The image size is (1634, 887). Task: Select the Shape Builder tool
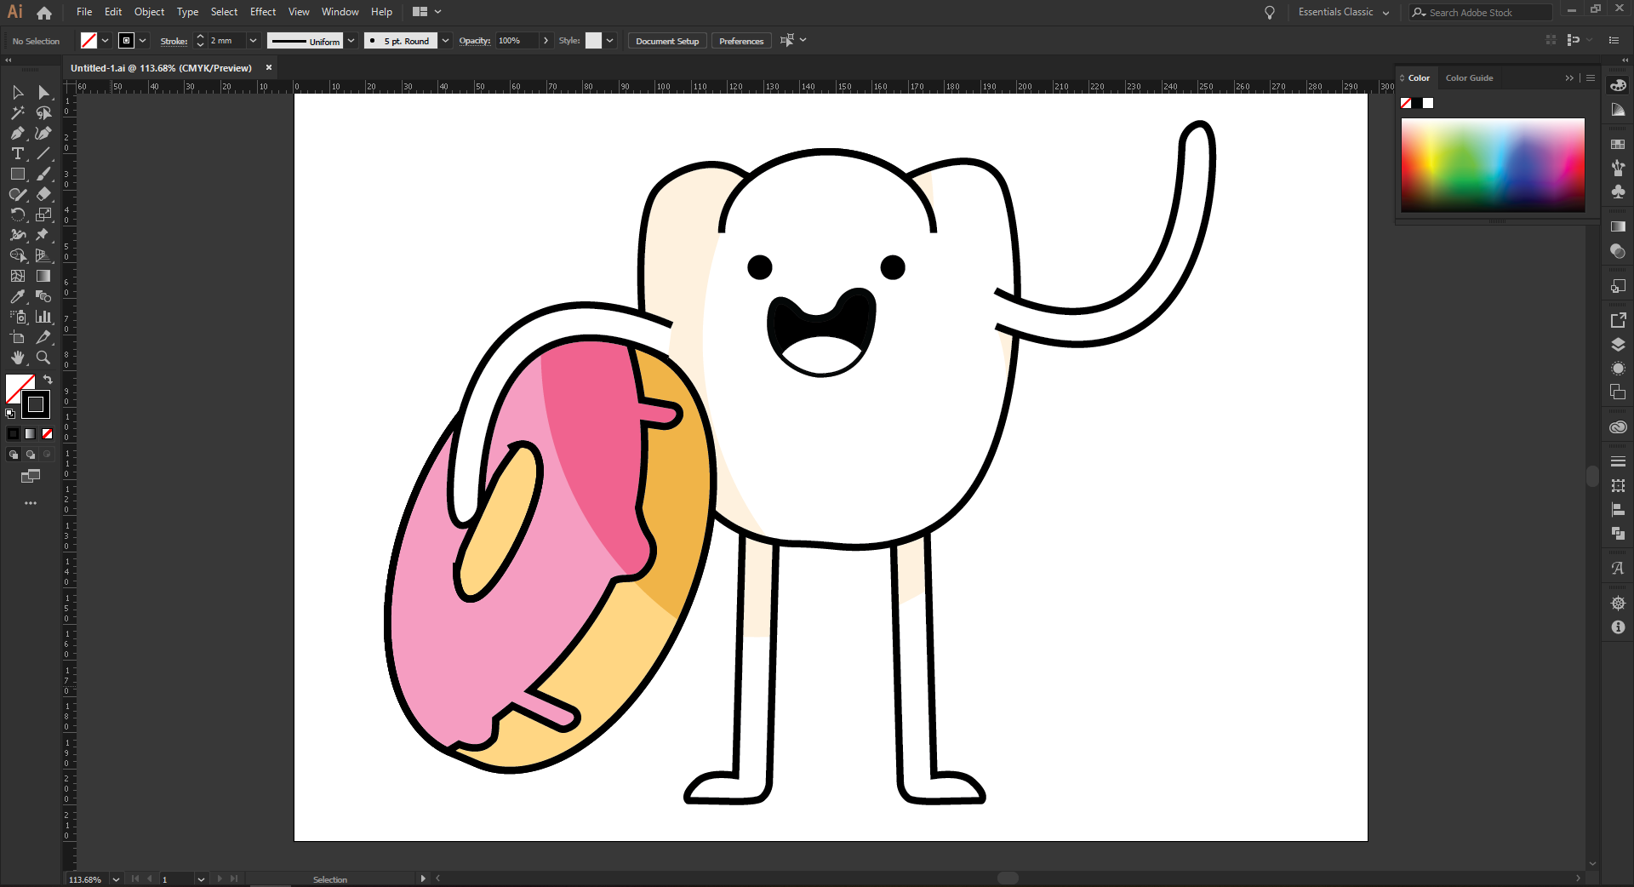point(17,255)
